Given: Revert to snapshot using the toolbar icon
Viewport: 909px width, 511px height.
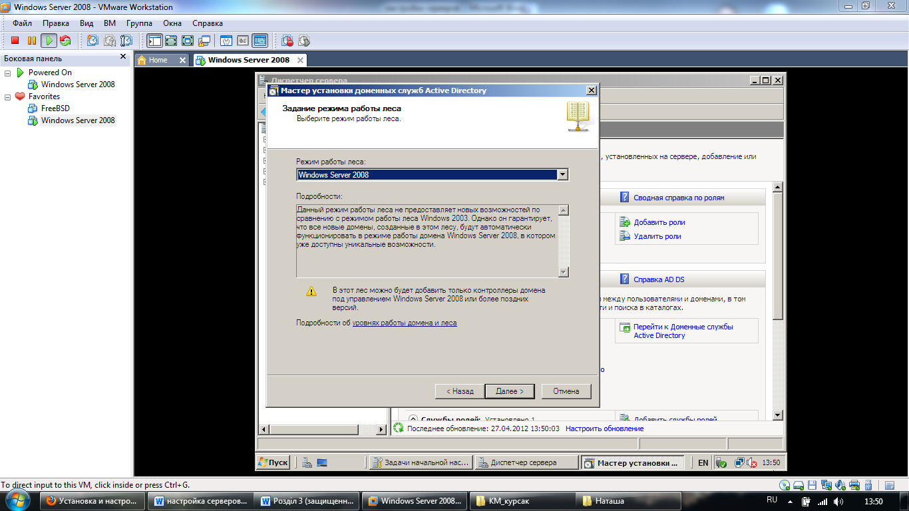Looking at the screenshot, I should (109, 41).
